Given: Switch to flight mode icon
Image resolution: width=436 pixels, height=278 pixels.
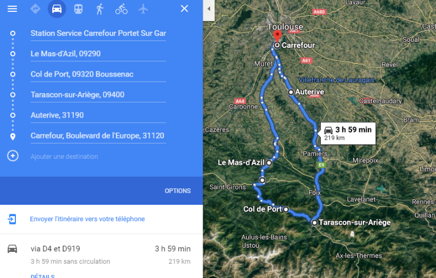Looking at the screenshot, I should 143,9.
